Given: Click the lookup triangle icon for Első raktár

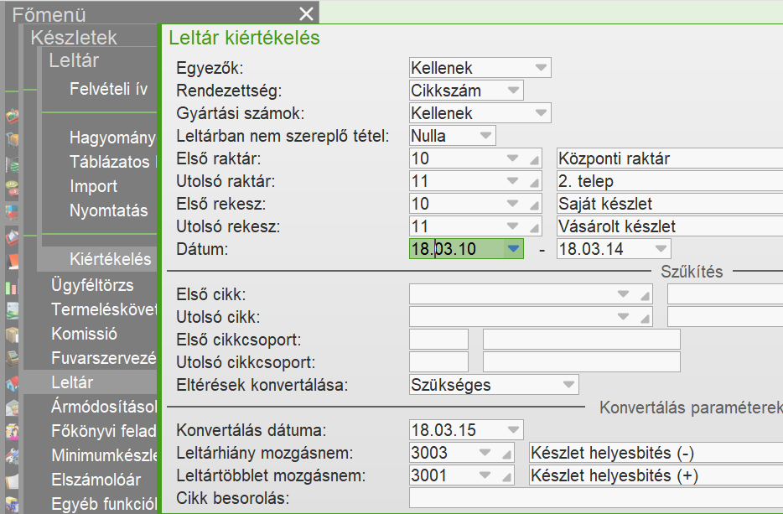Looking at the screenshot, I should click(533, 158).
